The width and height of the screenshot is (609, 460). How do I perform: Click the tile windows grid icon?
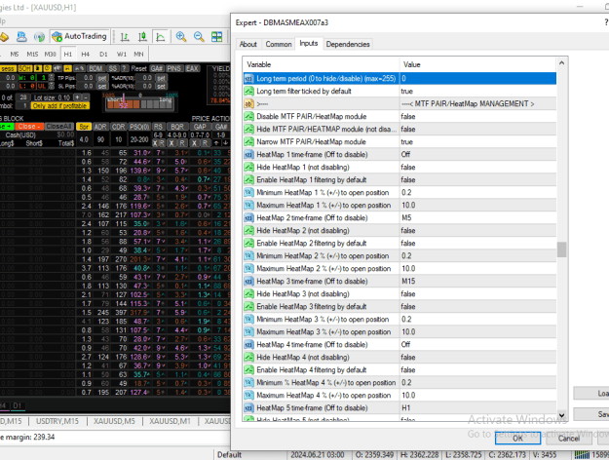tap(216, 37)
